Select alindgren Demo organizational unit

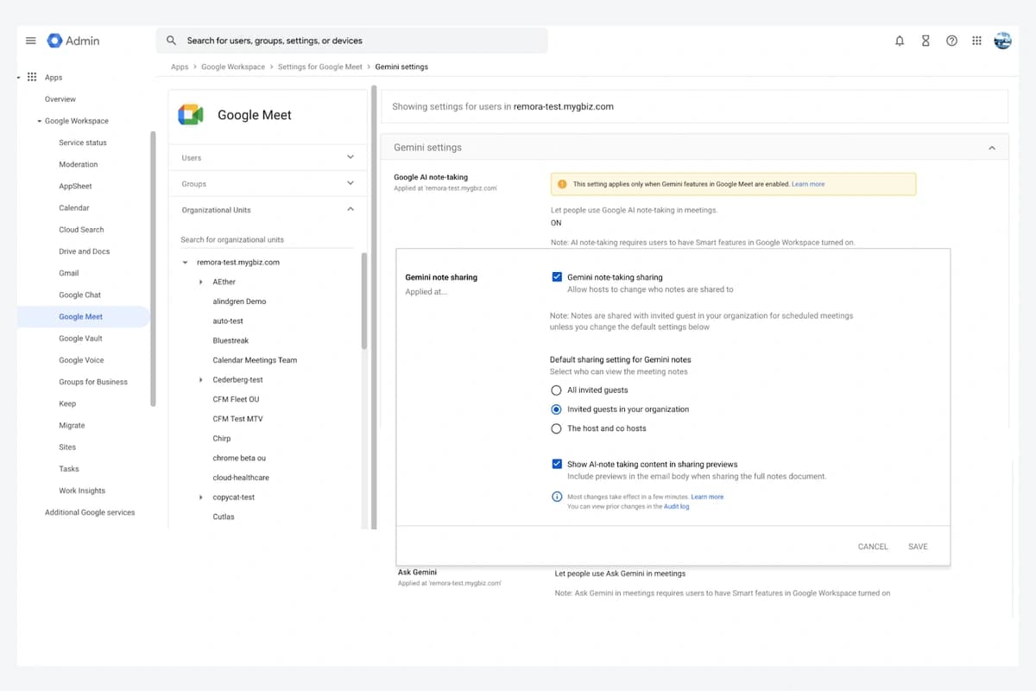[x=239, y=301]
